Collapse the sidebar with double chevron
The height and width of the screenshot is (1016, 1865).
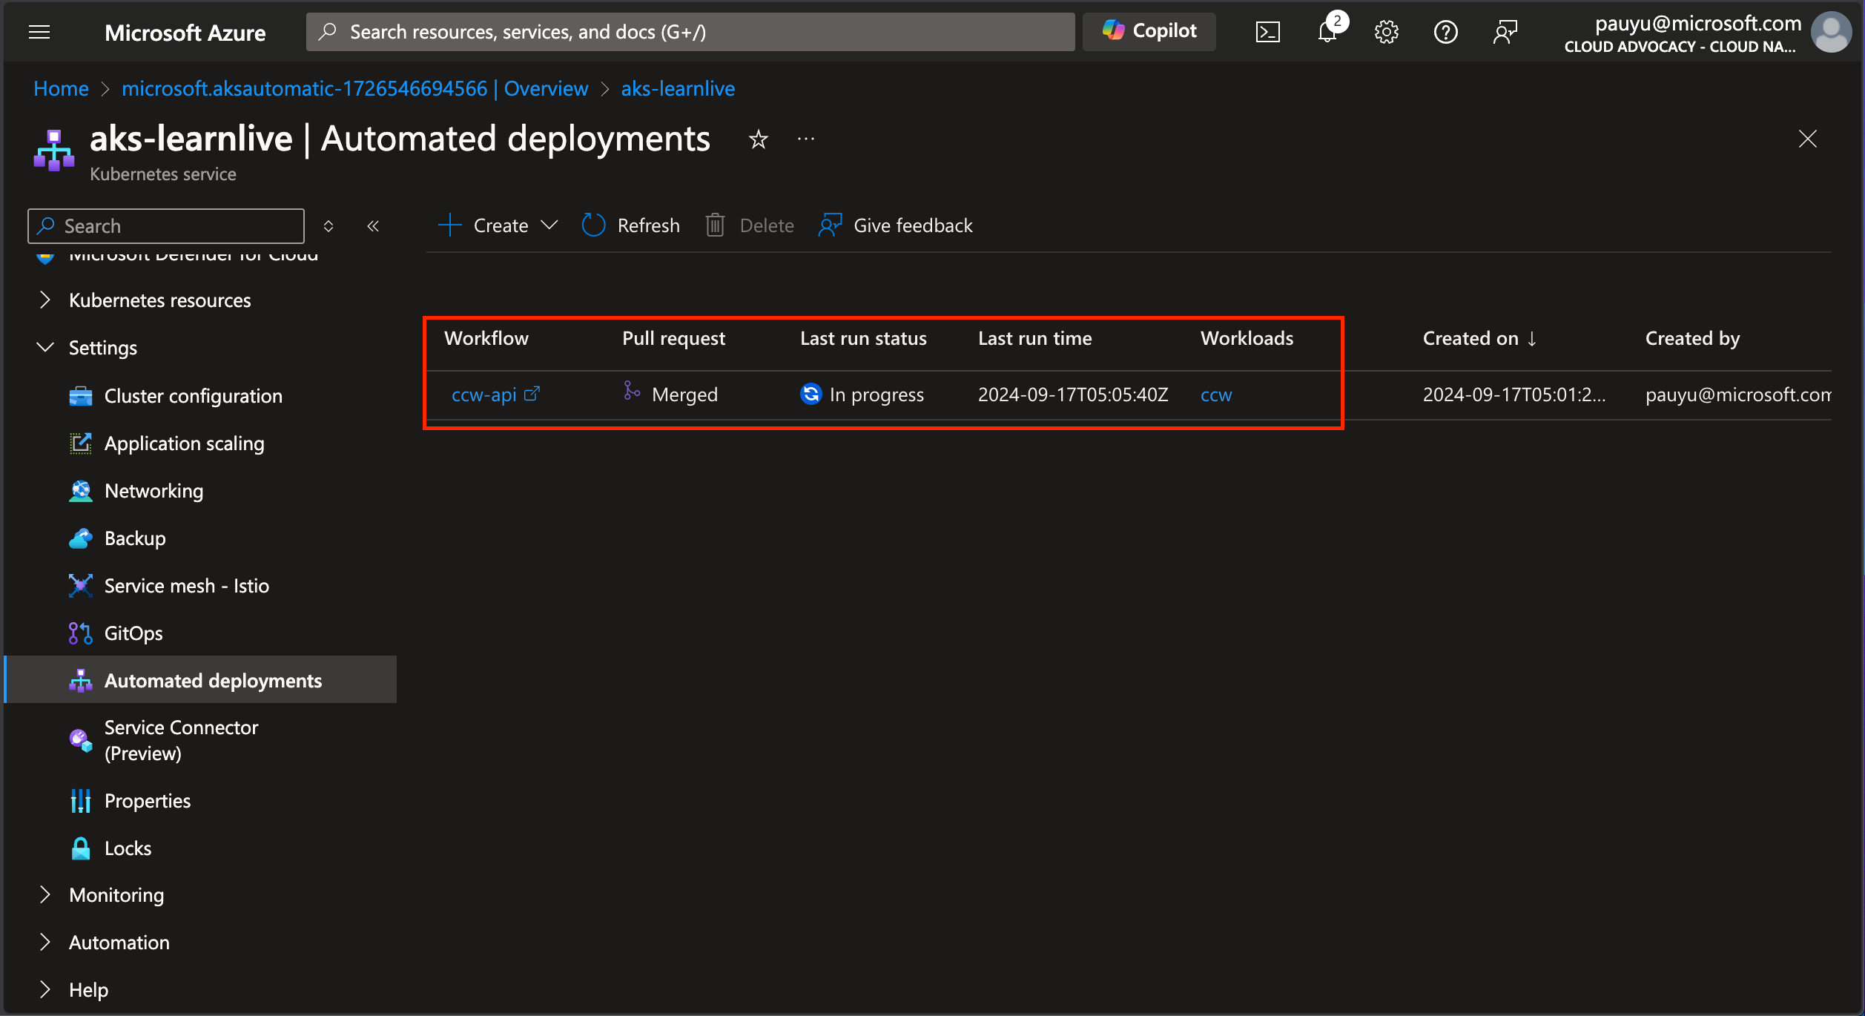373,226
